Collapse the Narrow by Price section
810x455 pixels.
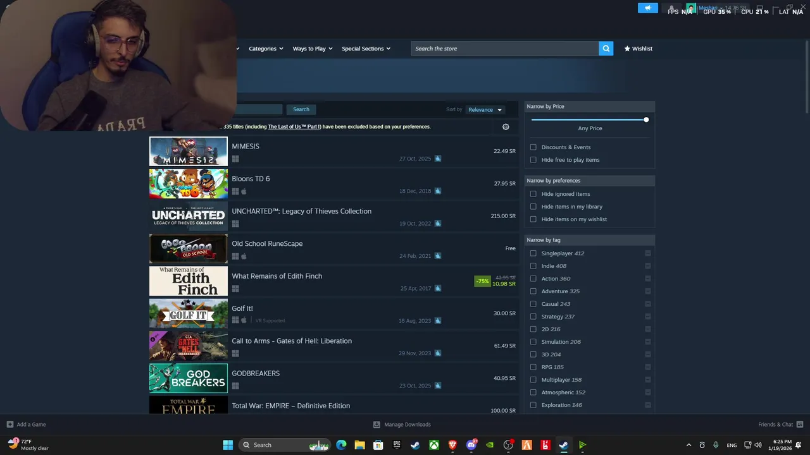pyautogui.click(x=590, y=107)
